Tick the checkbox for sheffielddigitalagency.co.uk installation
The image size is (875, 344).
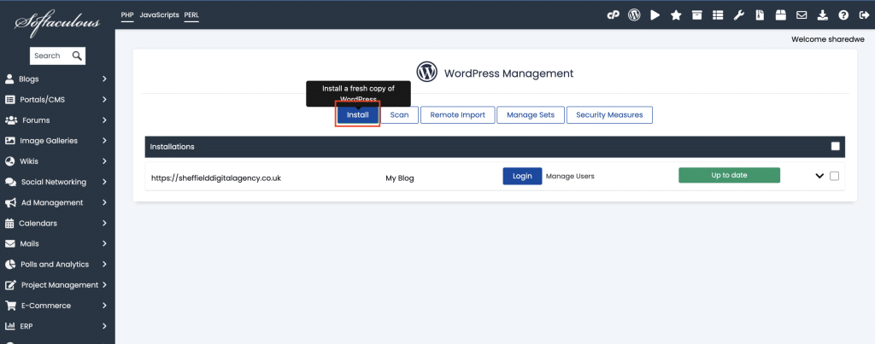coord(834,176)
